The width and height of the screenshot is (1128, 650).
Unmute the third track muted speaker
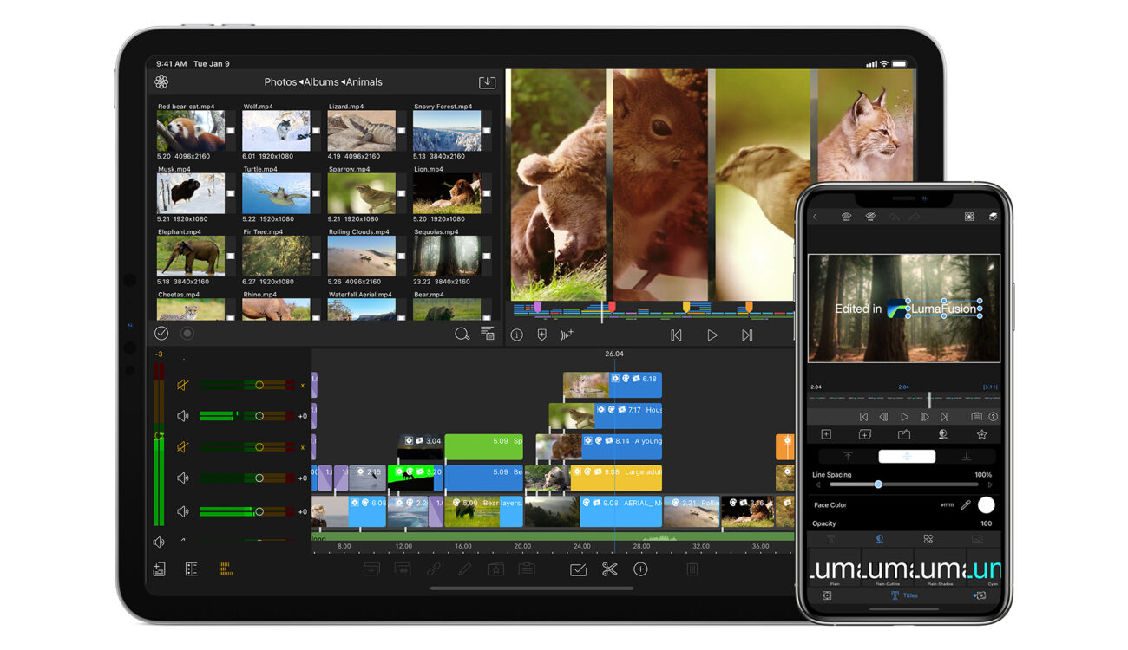point(182,447)
